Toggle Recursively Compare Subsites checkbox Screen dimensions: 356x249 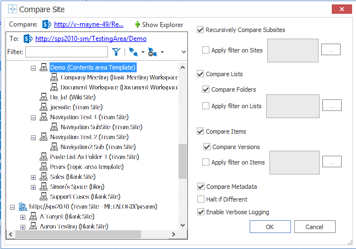click(201, 30)
